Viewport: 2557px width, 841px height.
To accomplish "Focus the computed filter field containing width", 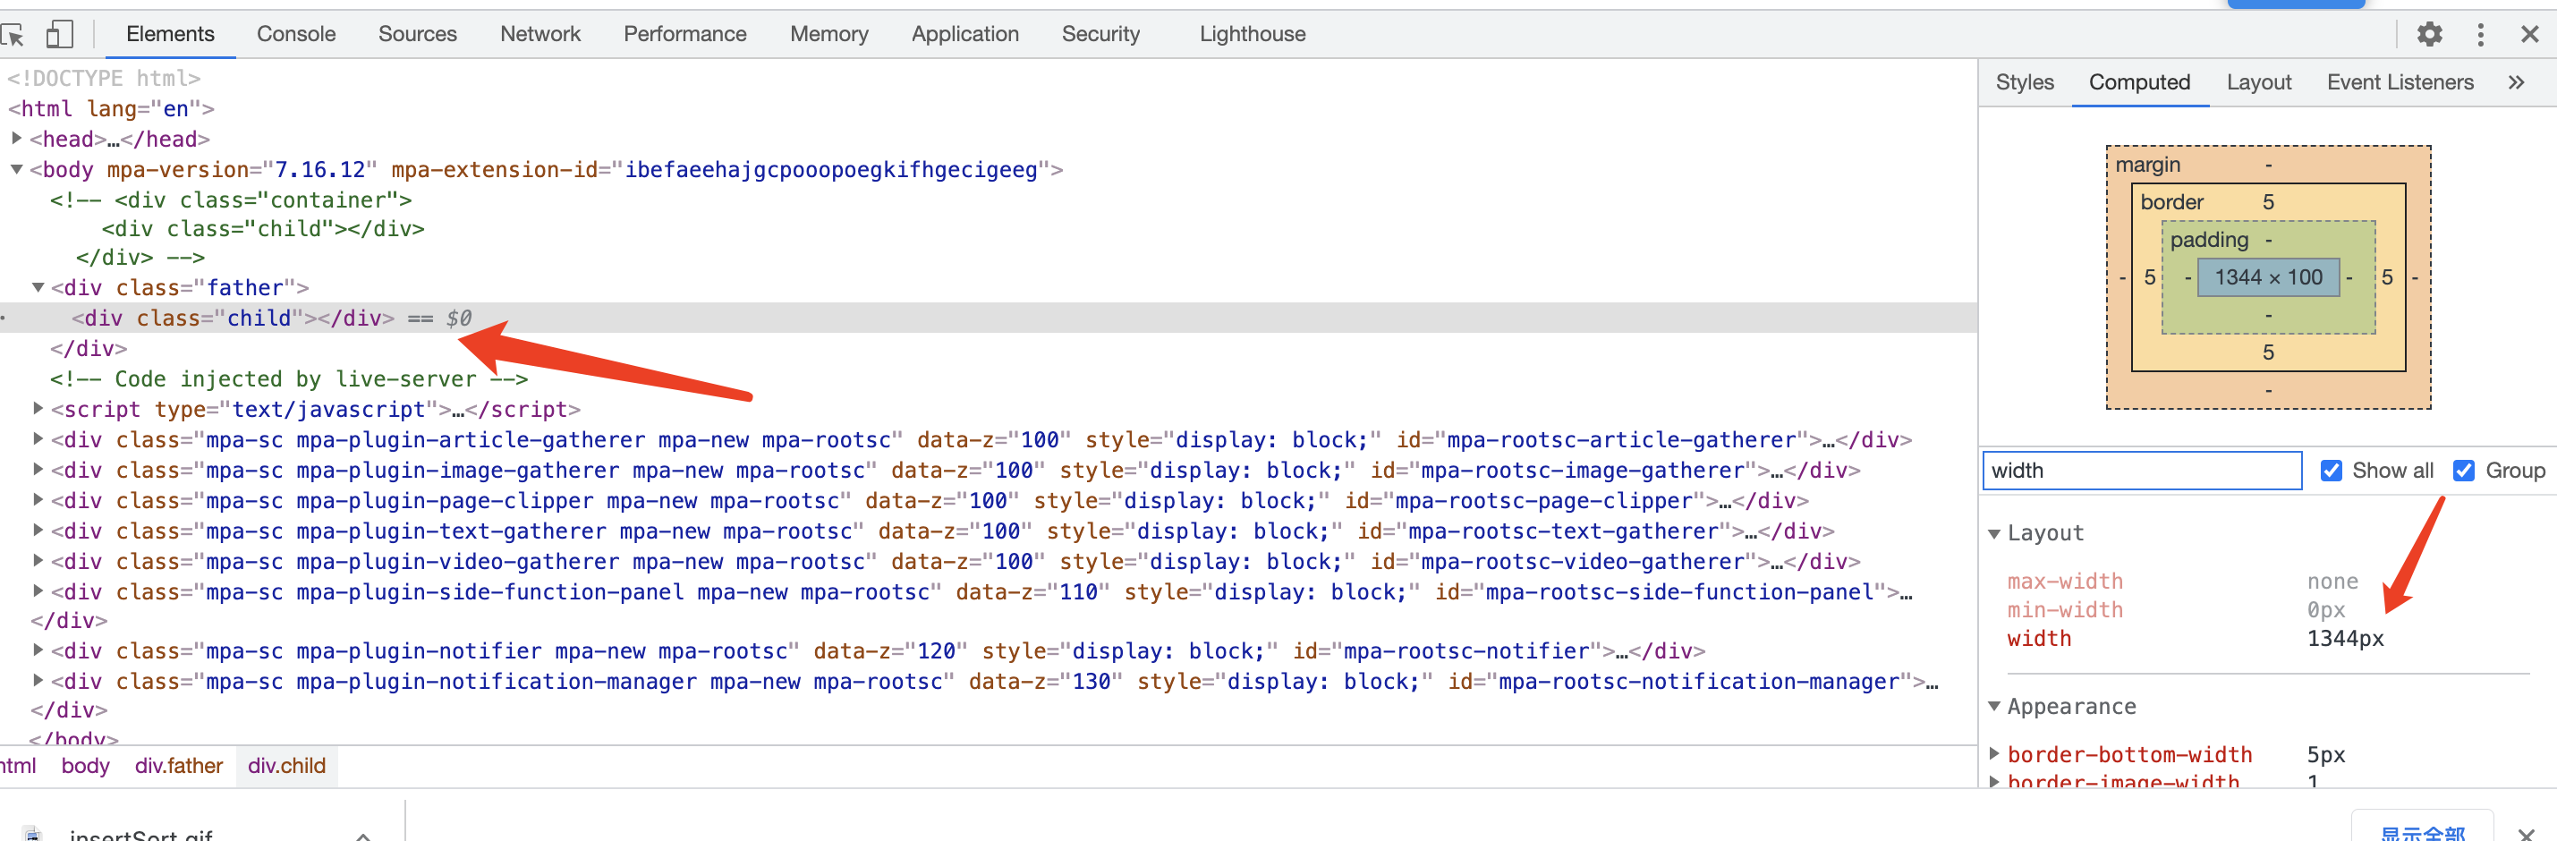I will (2141, 471).
